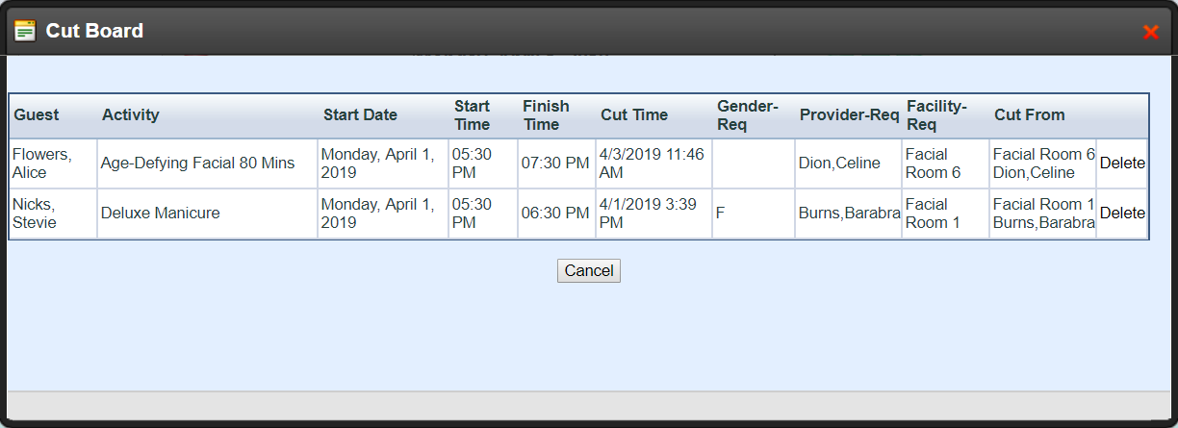Delete the Nicks, Stevie cut entry
This screenshot has width=1178, height=428.
pyautogui.click(x=1122, y=214)
